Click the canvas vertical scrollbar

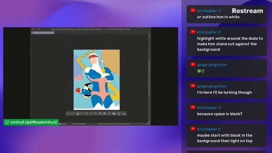[x=149, y=78]
